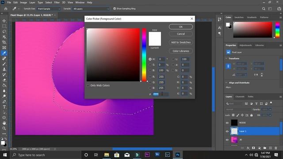Click the Windows taskbar search box
This screenshot has height=159, width=283.
(45, 155)
